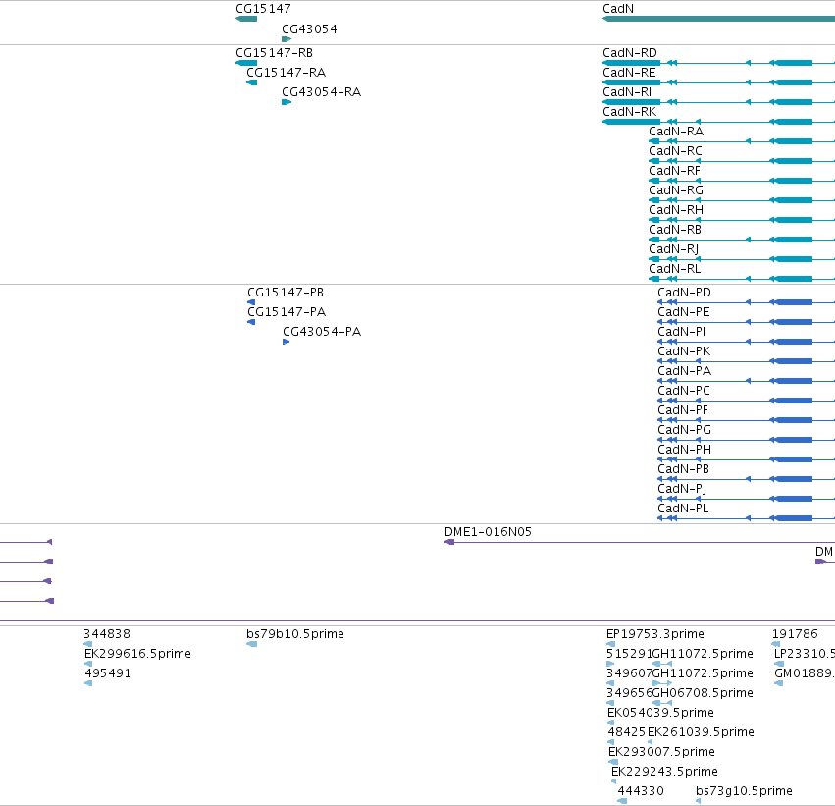The image size is (835, 806).
Task: Select the EK261039.5prime EST label
Action: pos(701,732)
